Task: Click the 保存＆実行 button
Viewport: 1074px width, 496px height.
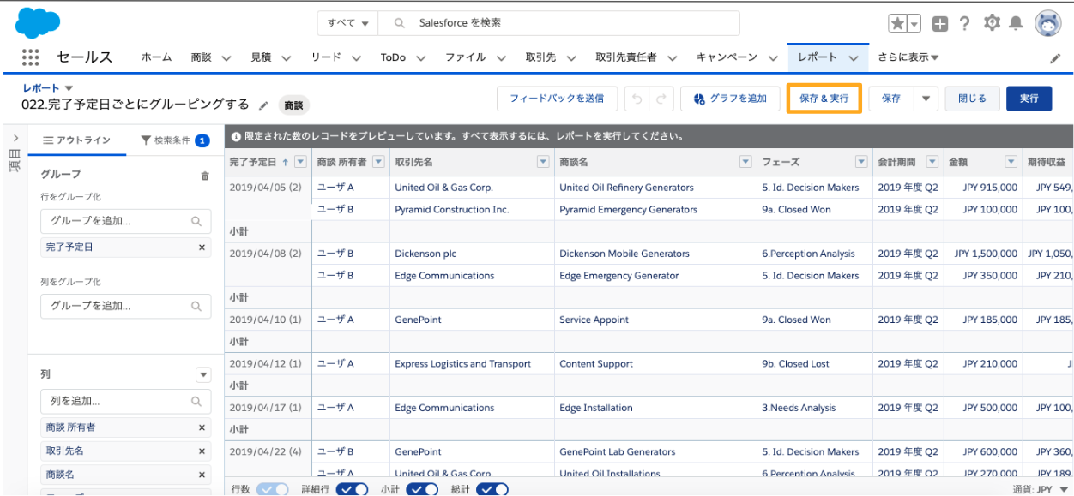Action: point(824,99)
